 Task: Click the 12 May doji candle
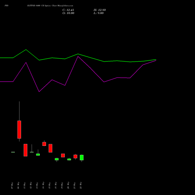(32, 152)
